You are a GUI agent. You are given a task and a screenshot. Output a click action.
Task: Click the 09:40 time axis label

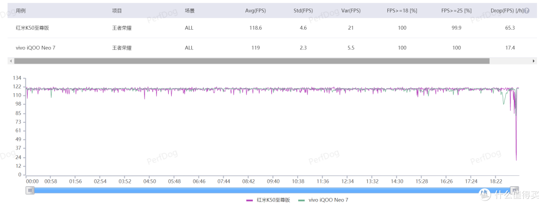(x=274, y=181)
